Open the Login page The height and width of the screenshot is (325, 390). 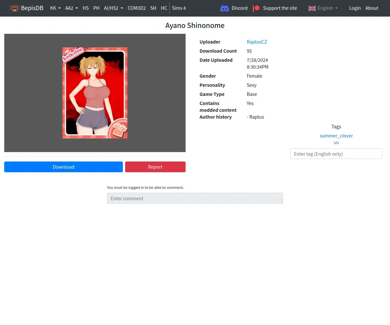[x=355, y=8]
